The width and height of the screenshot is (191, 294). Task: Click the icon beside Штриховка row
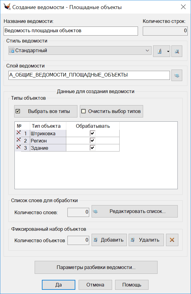[18, 133]
